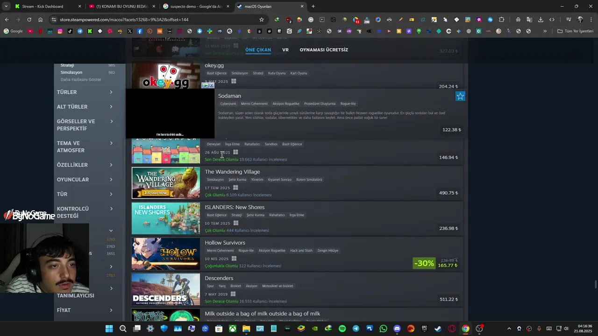This screenshot has height=336, width=598.
Task: Switch to the ÖNE ÇIKAN tab
Action: (258, 50)
